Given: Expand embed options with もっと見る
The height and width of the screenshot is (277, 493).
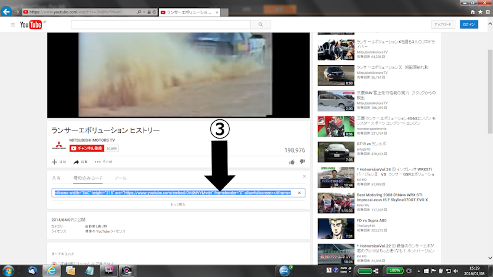Looking at the screenshot, I should [178, 204].
